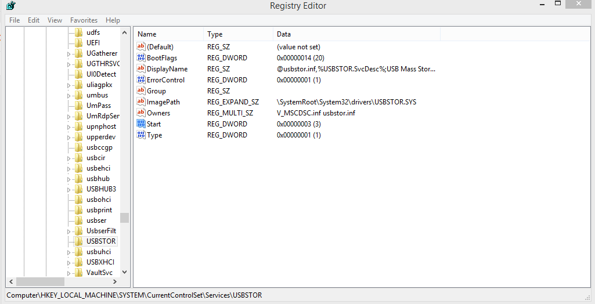Select the UsbserFilt key label

(x=102, y=230)
